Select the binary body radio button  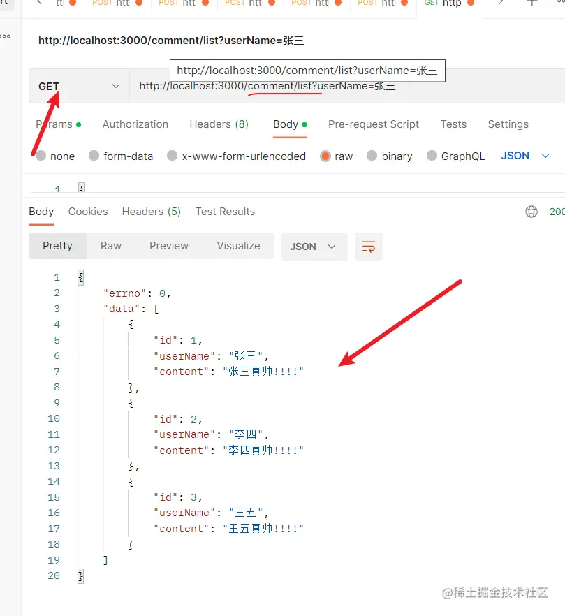pyautogui.click(x=372, y=156)
